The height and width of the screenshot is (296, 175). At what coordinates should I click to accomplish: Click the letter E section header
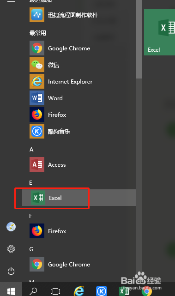(30, 182)
